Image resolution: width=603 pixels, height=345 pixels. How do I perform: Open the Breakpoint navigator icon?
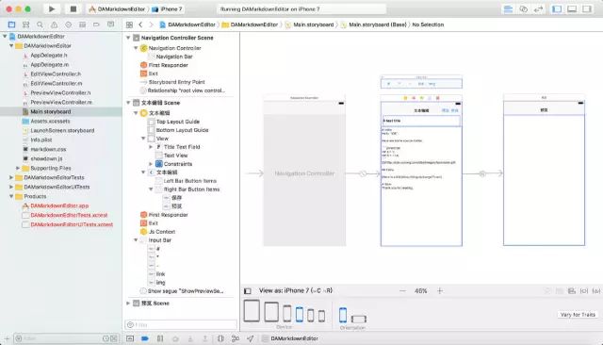click(x=96, y=25)
